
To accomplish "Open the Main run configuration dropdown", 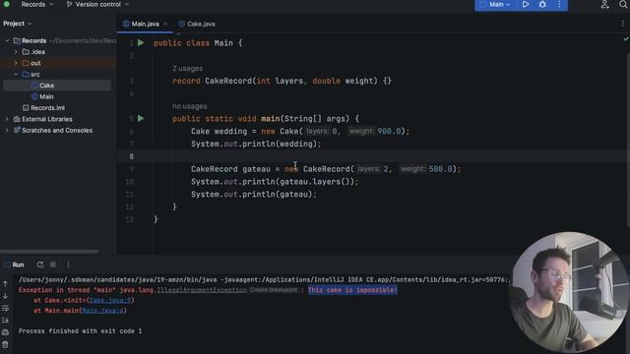I will pyautogui.click(x=495, y=4).
